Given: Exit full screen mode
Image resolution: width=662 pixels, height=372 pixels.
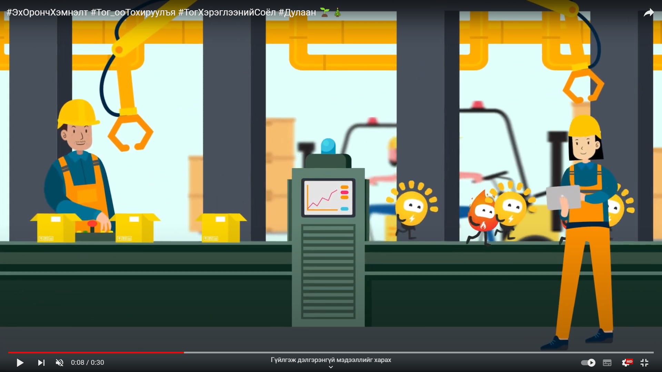Looking at the screenshot, I should click(644, 363).
